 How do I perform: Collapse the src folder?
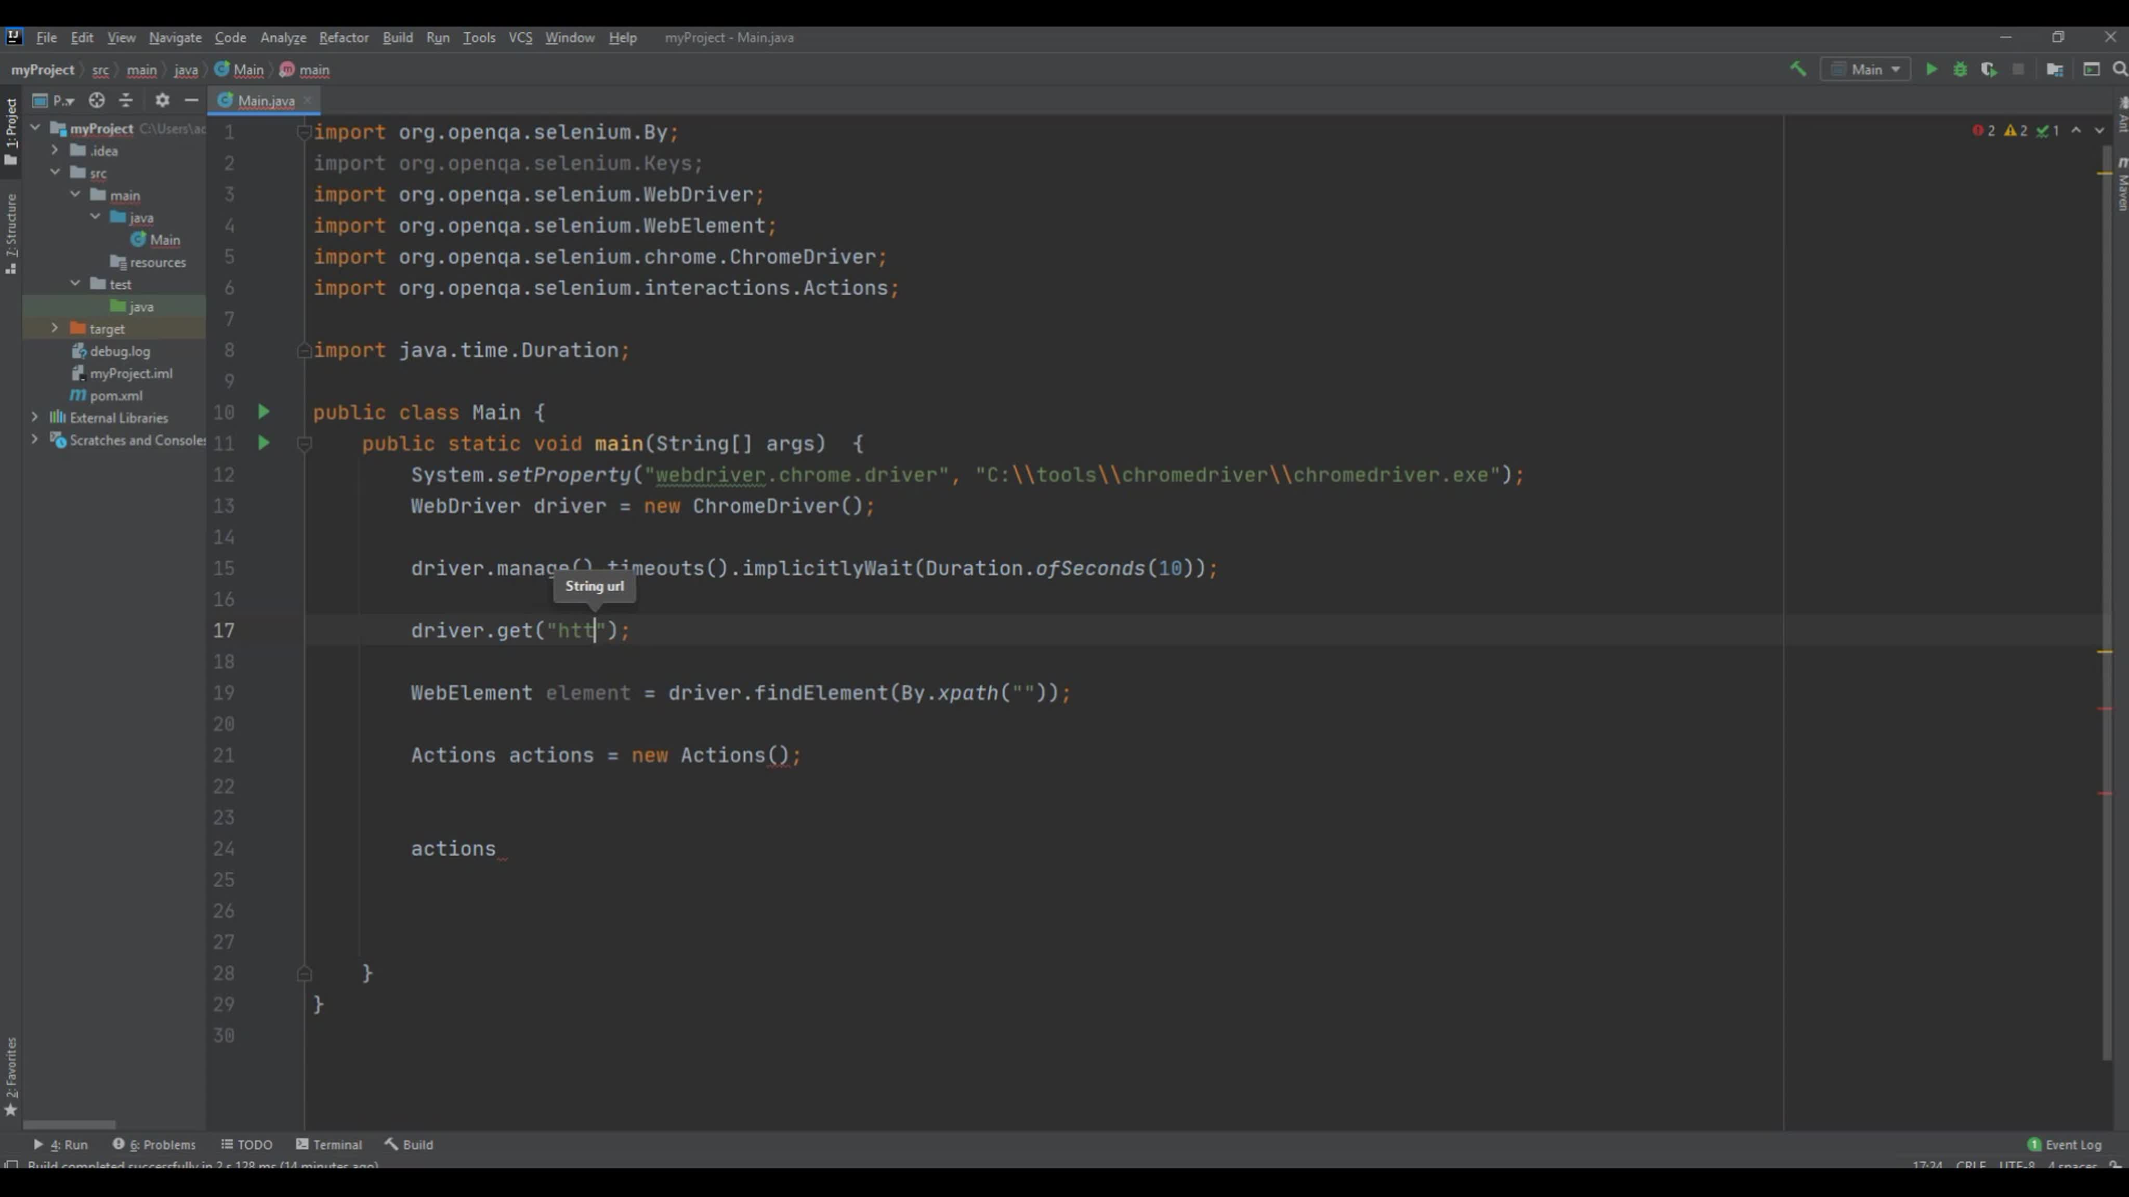pos(55,172)
